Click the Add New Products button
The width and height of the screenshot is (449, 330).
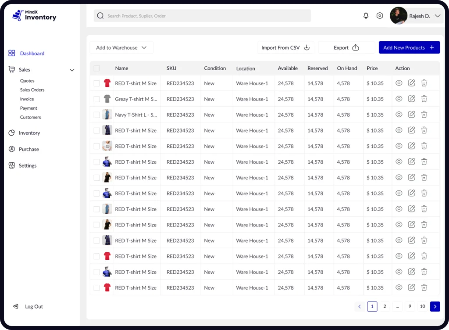409,47
